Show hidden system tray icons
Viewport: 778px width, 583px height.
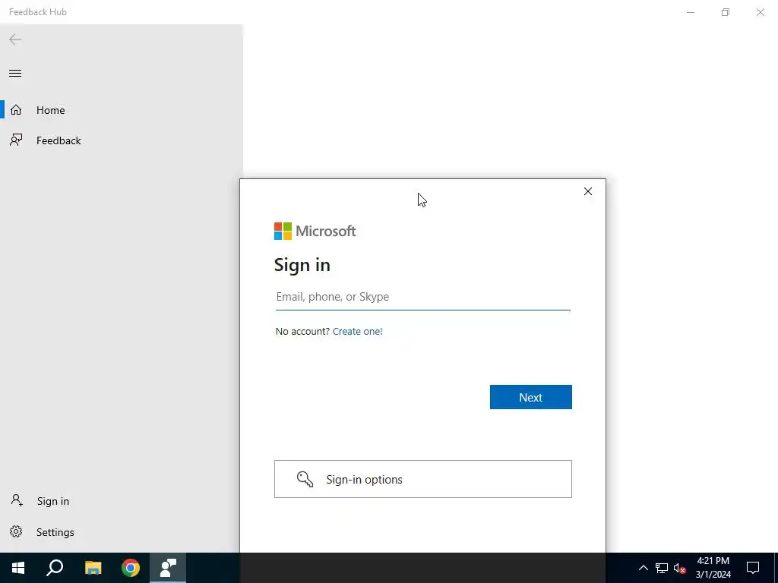[643, 568]
